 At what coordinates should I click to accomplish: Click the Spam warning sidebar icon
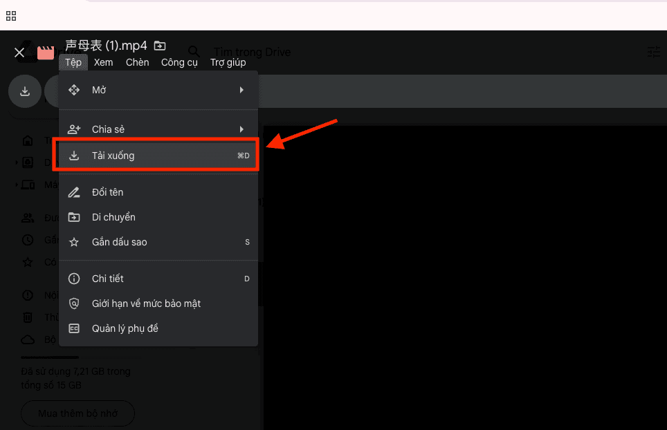click(x=28, y=295)
